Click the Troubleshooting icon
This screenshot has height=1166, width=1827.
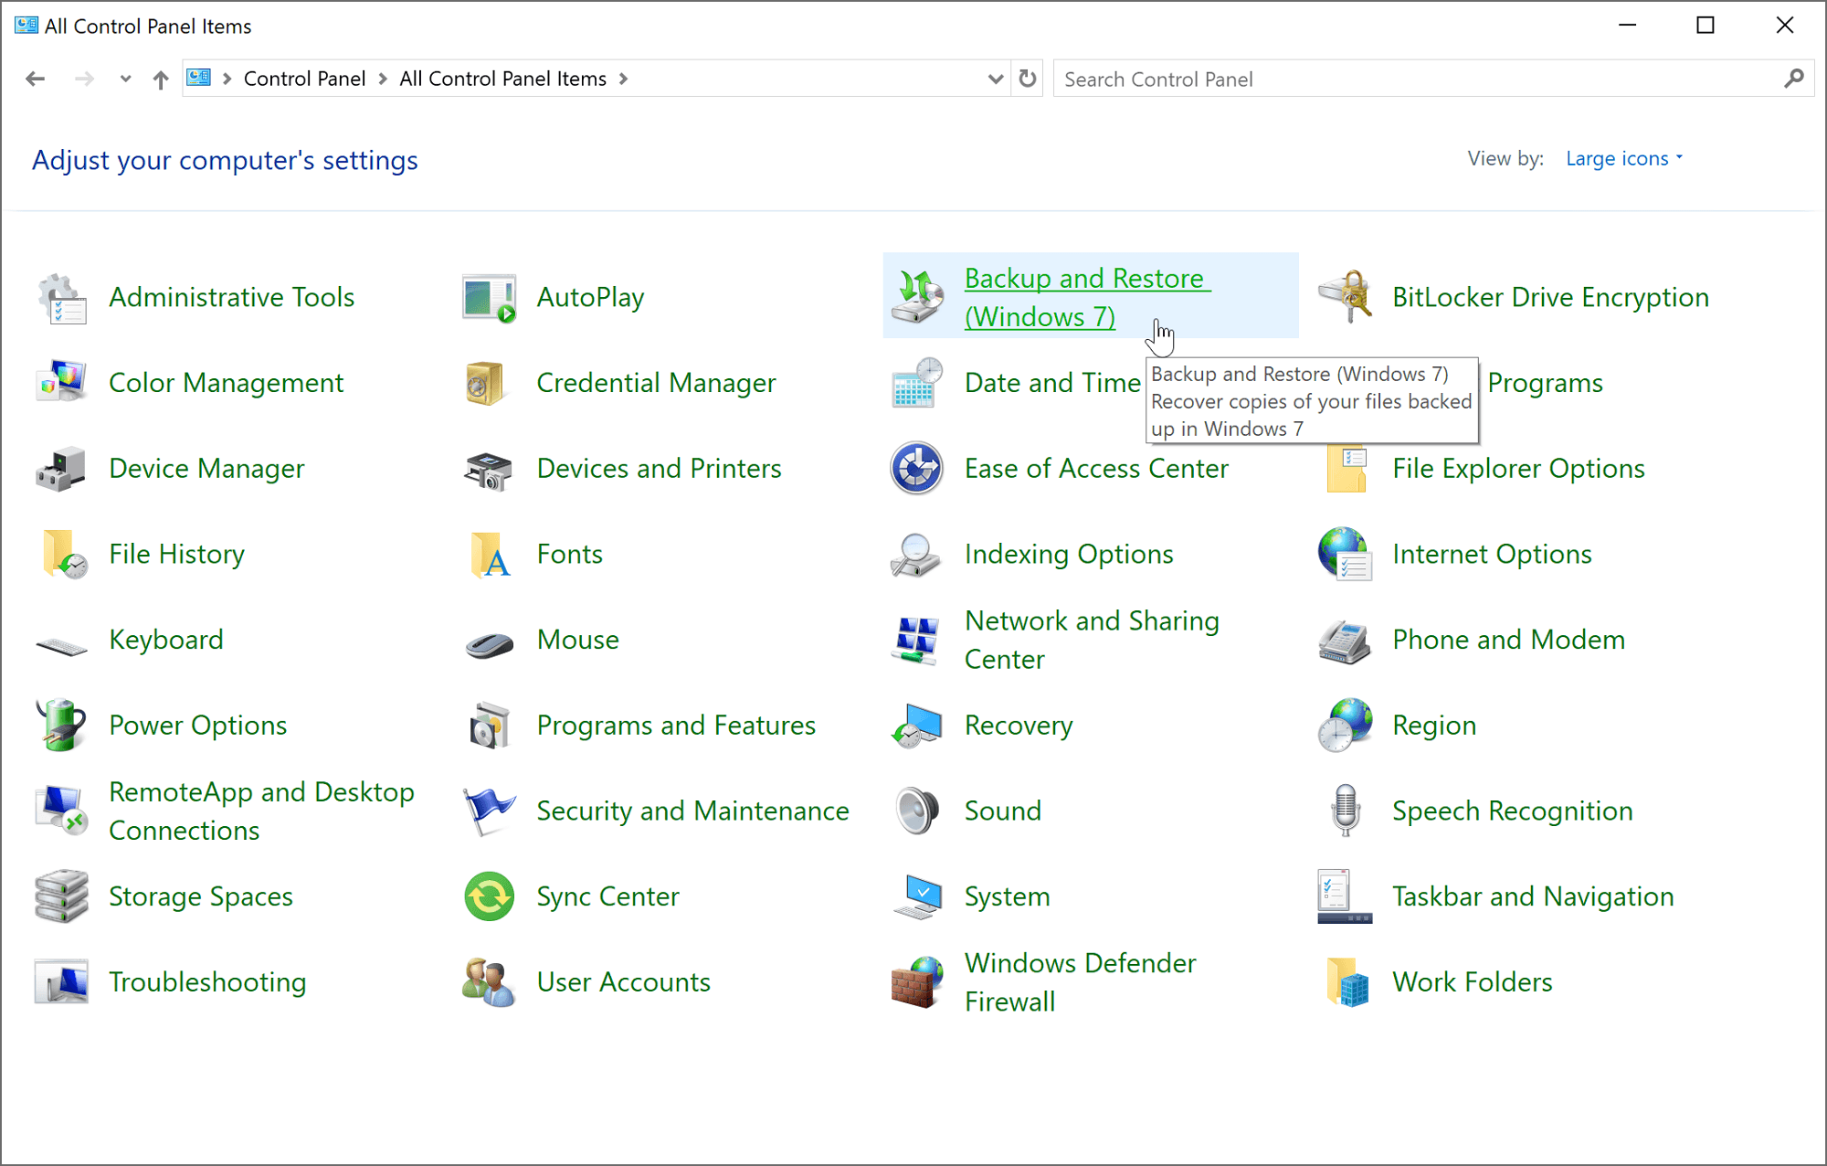point(61,982)
